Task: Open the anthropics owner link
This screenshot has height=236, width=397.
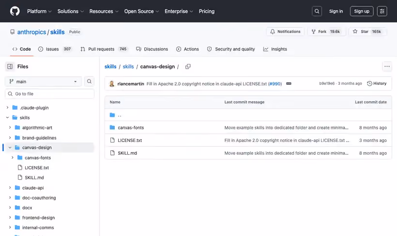Action: pyautogui.click(x=31, y=32)
